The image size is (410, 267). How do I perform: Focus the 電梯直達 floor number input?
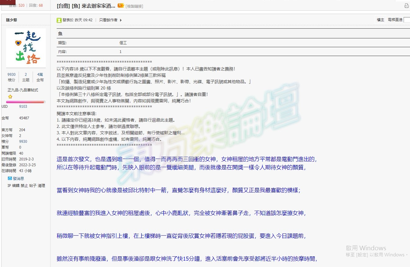(407, 20)
